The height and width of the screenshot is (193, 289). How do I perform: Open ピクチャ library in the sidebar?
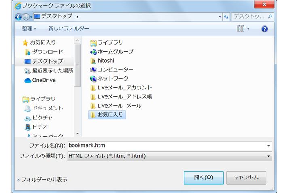tap(38, 118)
